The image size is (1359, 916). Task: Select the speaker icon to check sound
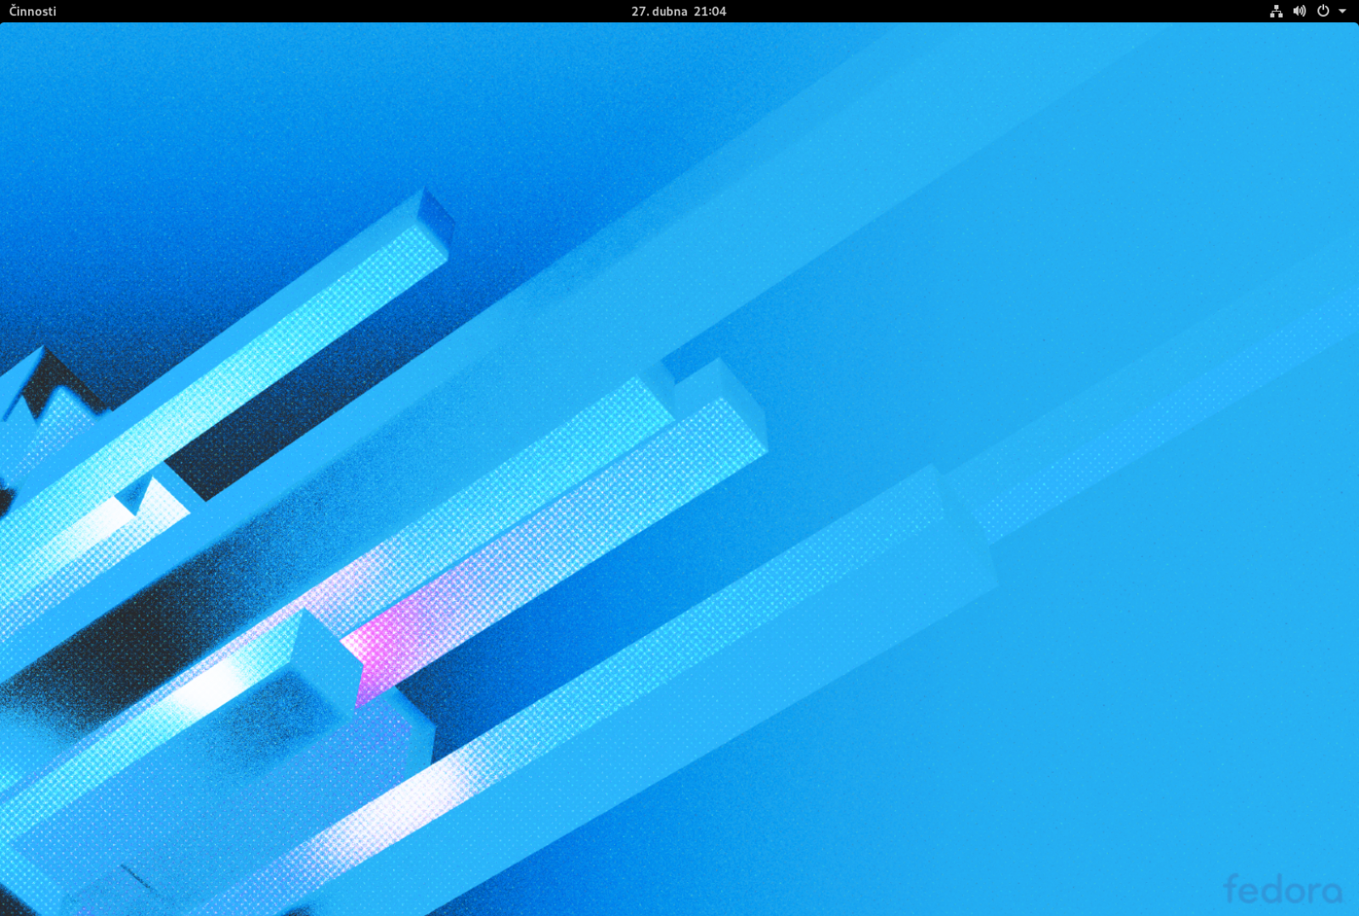pyautogui.click(x=1299, y=11)
